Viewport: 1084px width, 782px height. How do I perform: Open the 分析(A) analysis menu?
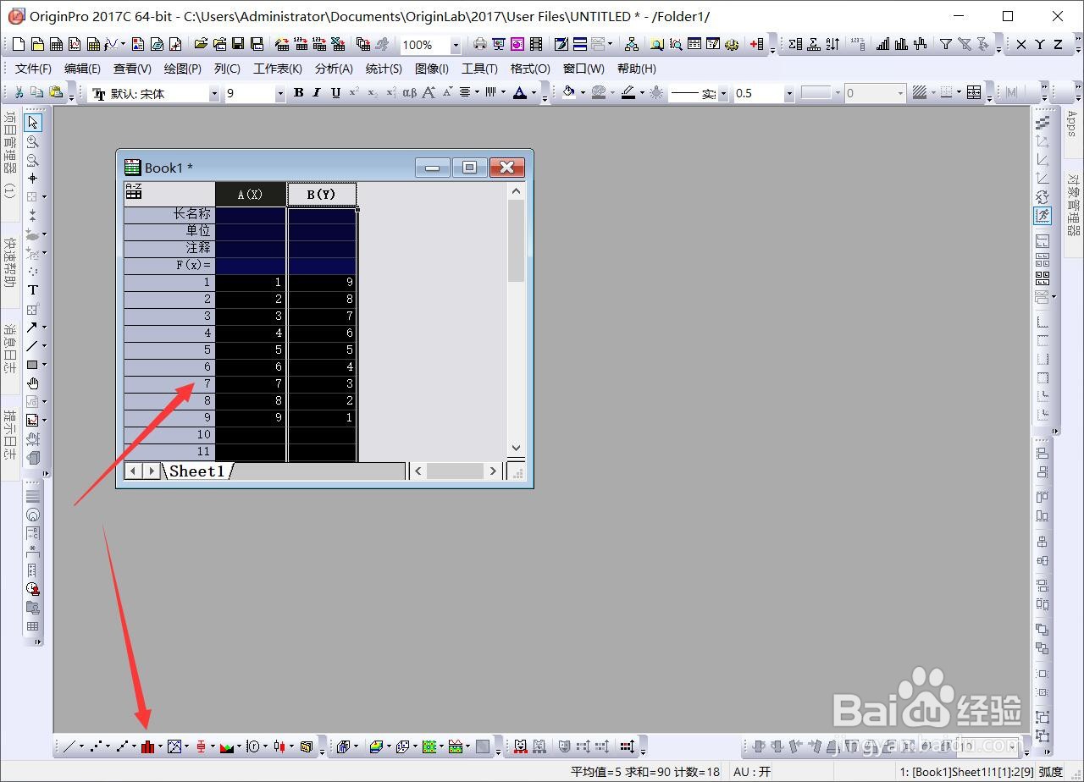(334, 69)
